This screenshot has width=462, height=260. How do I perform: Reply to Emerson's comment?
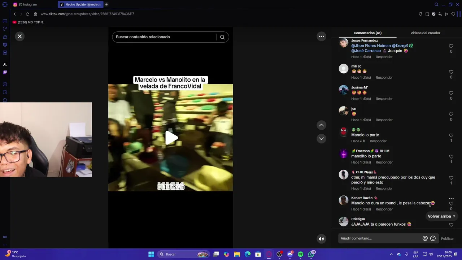point(384,162)
